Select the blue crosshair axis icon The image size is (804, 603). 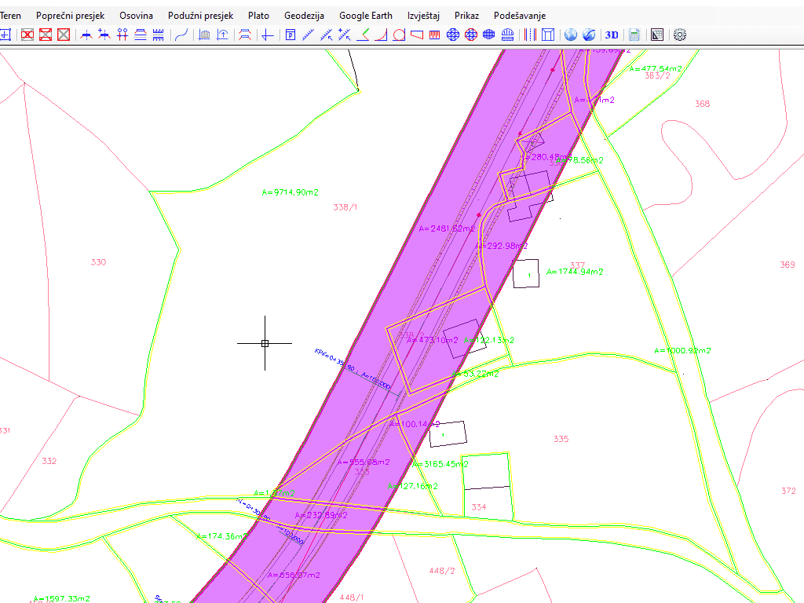[x=267, y=35]
